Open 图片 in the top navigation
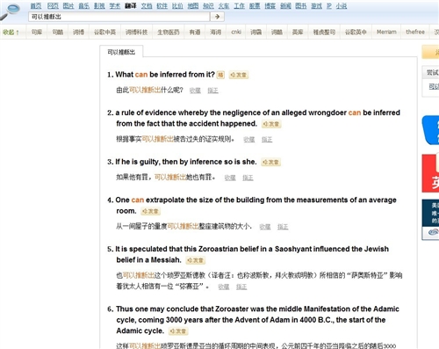This screenshot has width=439, height=349. 68,6
